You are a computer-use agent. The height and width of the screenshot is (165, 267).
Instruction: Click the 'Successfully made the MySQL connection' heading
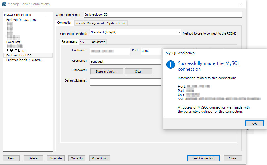[x=209, y=66]
